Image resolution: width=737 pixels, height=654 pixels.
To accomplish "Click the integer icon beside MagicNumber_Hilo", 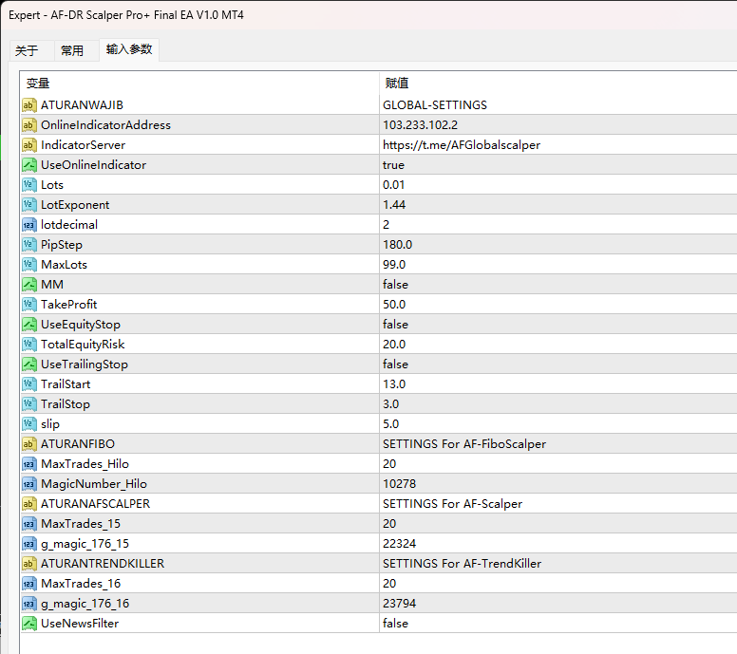I will click(x=29, y=483).
